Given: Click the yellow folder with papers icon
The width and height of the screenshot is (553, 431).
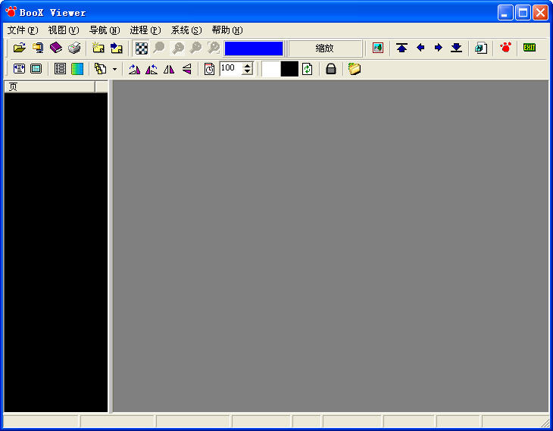Looking at the screenshot, I should (x=355, y=69).
